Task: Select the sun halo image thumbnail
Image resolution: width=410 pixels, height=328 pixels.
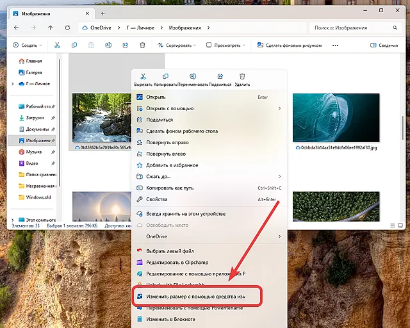Action: (x=102, y=206)
